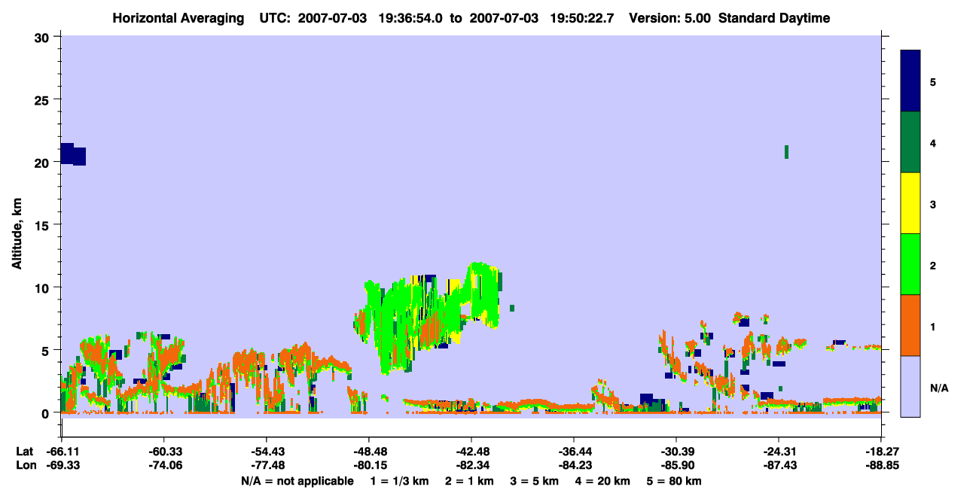Click the N/A = not applicable legend text
The image size is (979, 502).
pos(297,481)
